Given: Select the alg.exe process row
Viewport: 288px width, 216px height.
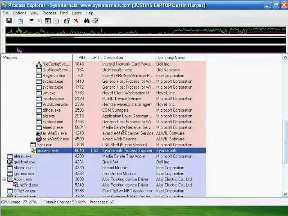Looking at the screenshot, I should tap(103, 116).
